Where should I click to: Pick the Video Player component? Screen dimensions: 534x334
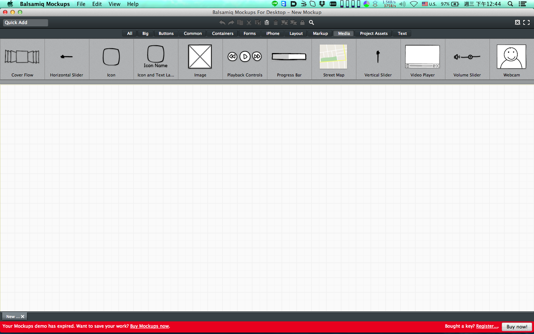click(x=423, y=59)
